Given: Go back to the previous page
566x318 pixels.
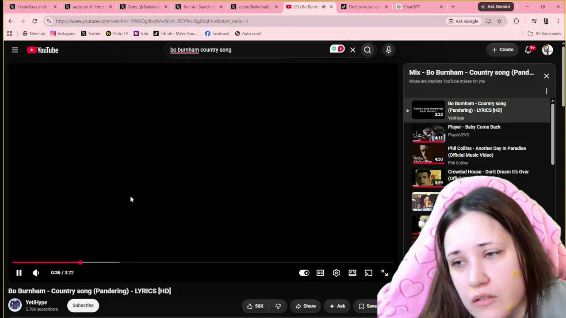Looking at the screenshot, I should click(11, 21).
